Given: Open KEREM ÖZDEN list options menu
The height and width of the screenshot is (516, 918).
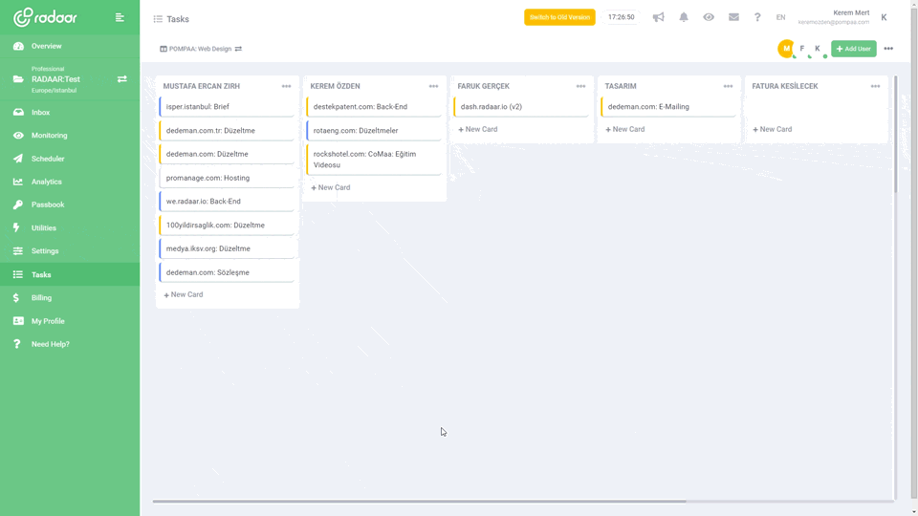Looking at the screenshot, I should [x=433, y=86].
